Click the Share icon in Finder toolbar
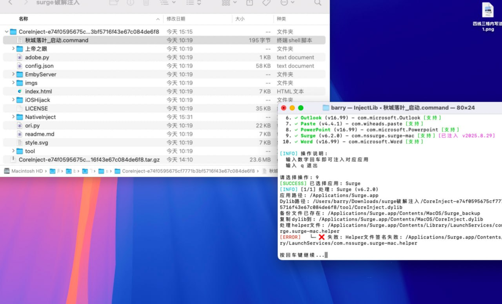The image size is (502, 304). [x=249, y=3]
